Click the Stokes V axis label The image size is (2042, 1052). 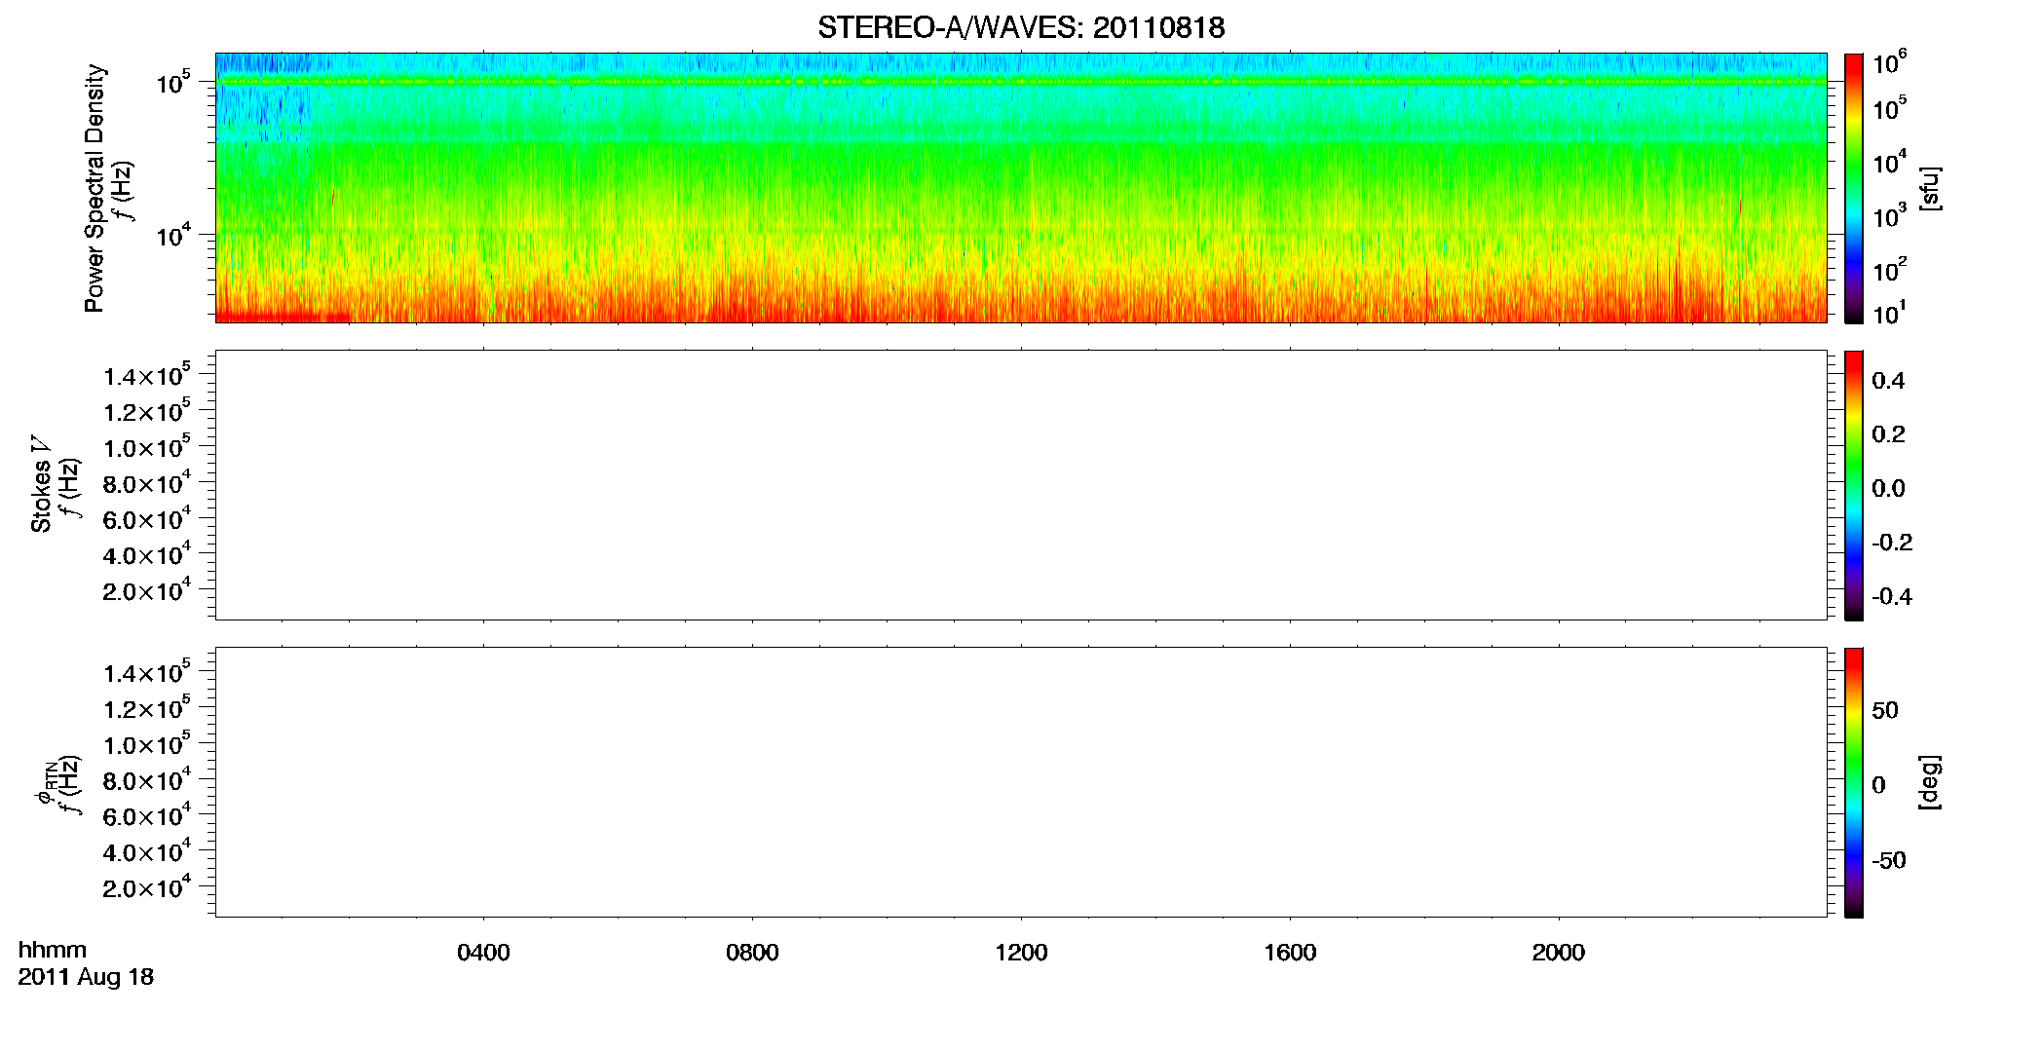(x=41, y=485)
